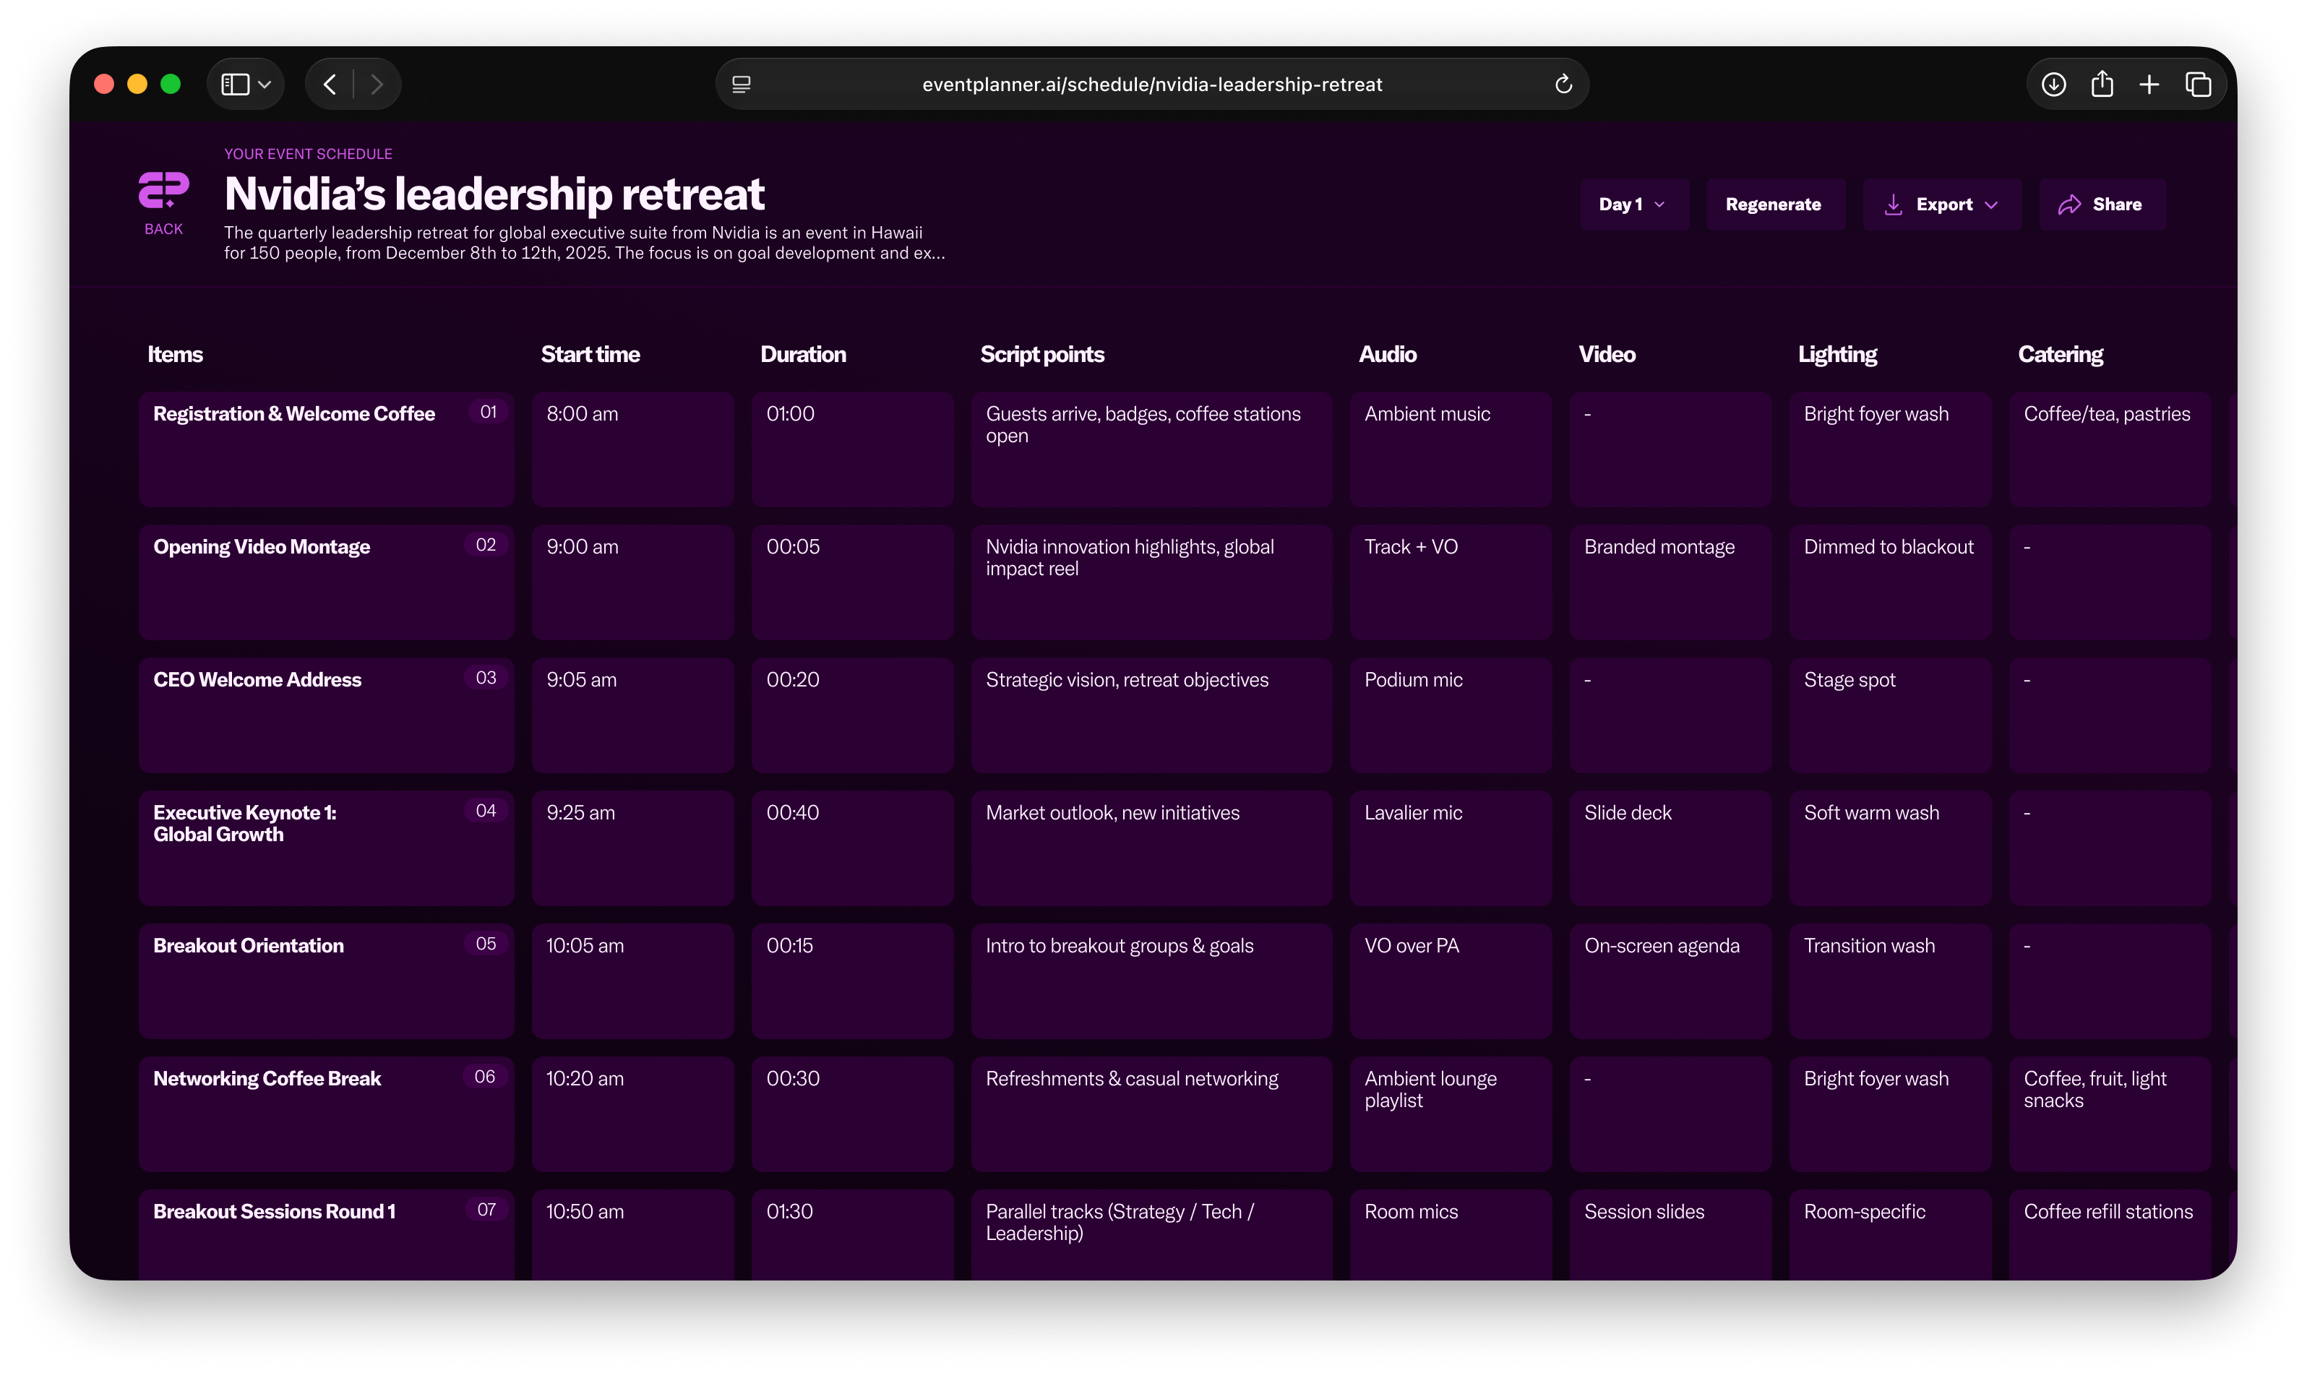
Task: Click the EventPlanner logo above BACK
Action: pyautogui.click(x=163, y=189)
